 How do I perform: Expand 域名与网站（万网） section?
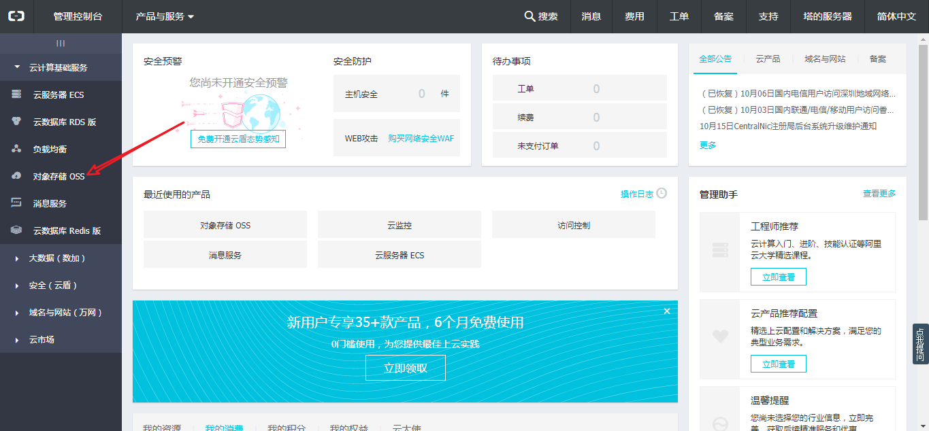(61, 313)
